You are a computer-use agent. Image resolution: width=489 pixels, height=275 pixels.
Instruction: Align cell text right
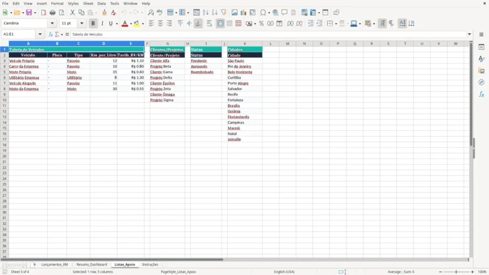click(170, 23)
